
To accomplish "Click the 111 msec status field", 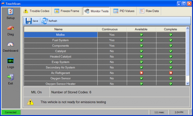I will click(x=159, y=112).
